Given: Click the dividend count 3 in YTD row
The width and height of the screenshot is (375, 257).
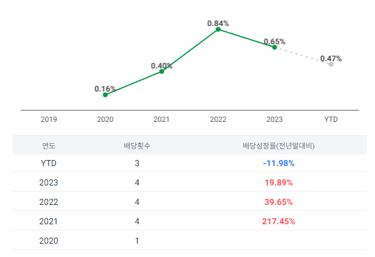Looking at the screenshot, I should 137,163.
